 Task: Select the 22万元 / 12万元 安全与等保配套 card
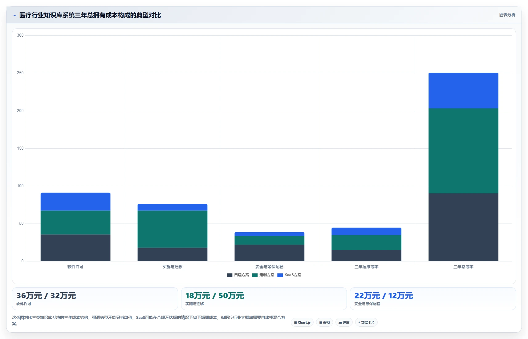pyautogui.click(x=433, y=299)
